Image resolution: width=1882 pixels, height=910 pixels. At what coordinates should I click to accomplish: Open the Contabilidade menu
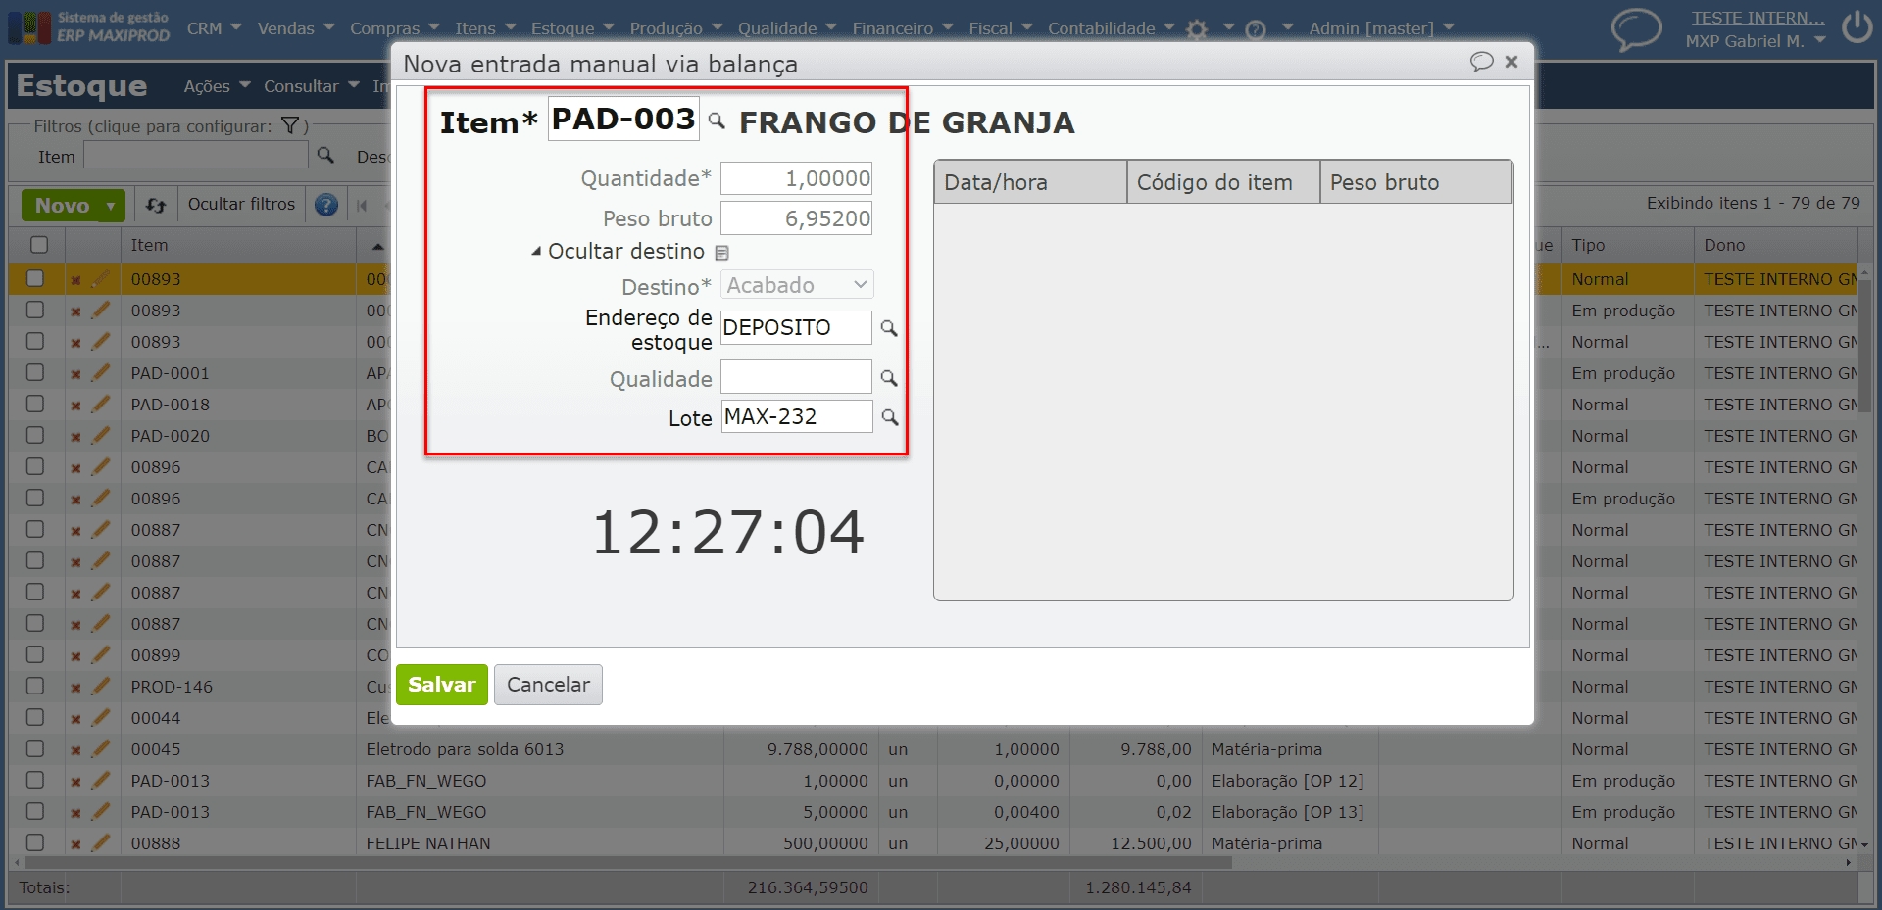(x=1112, y=28)
